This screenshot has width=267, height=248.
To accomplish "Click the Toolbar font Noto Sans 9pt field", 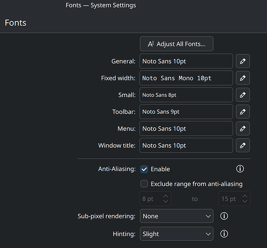I will click(186, 112).
